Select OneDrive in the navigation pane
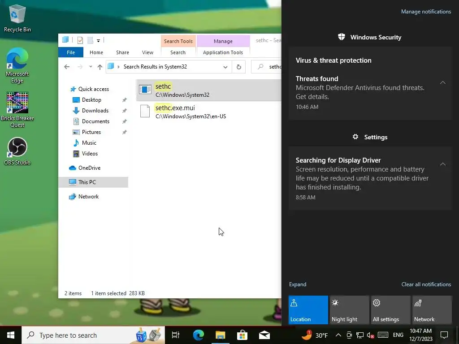Screen dimensions: 459x344 [89, 168]
